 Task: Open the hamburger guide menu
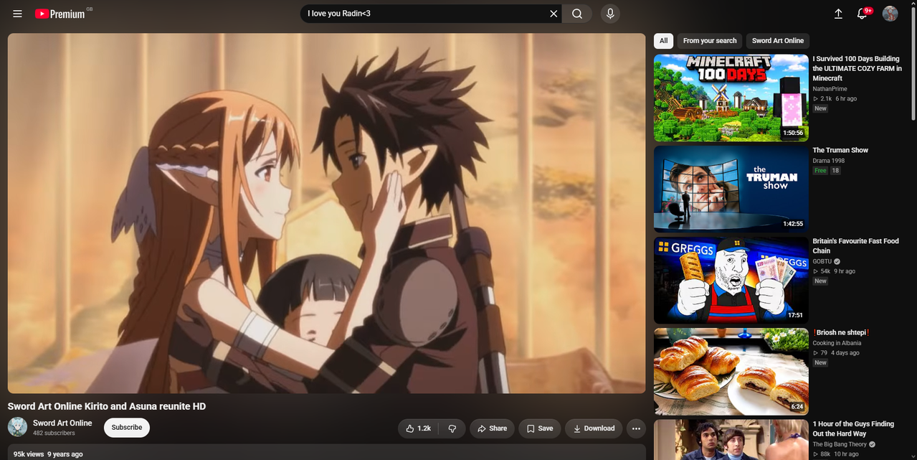pyautogui.click(x=17, y=14)
